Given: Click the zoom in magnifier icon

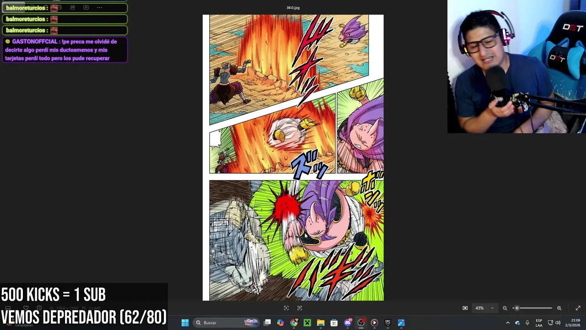Looking at the screenshot, I should [x=559, y=308].
